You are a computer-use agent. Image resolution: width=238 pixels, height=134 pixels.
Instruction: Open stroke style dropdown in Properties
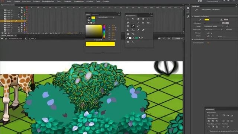tap(213, 26)
